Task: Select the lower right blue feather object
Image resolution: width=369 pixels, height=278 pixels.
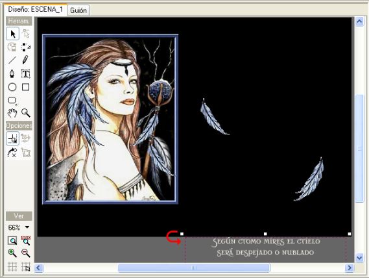Action: point(309,179)
